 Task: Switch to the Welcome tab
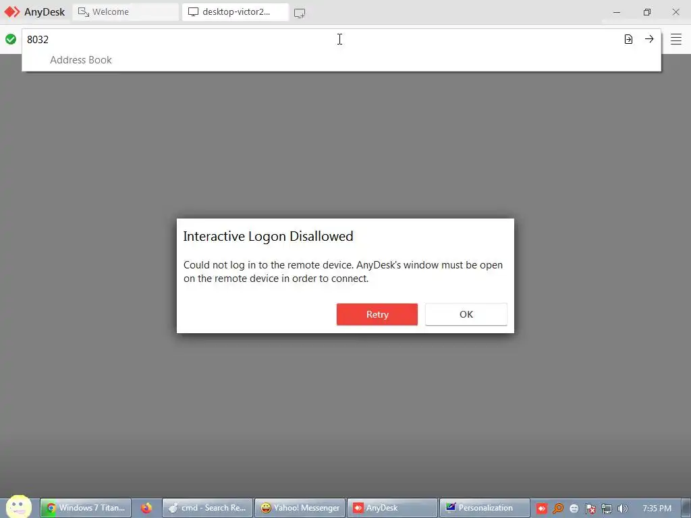[126, 12]
